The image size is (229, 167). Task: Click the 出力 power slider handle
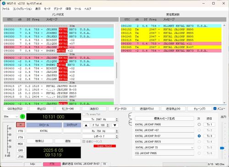222,148
